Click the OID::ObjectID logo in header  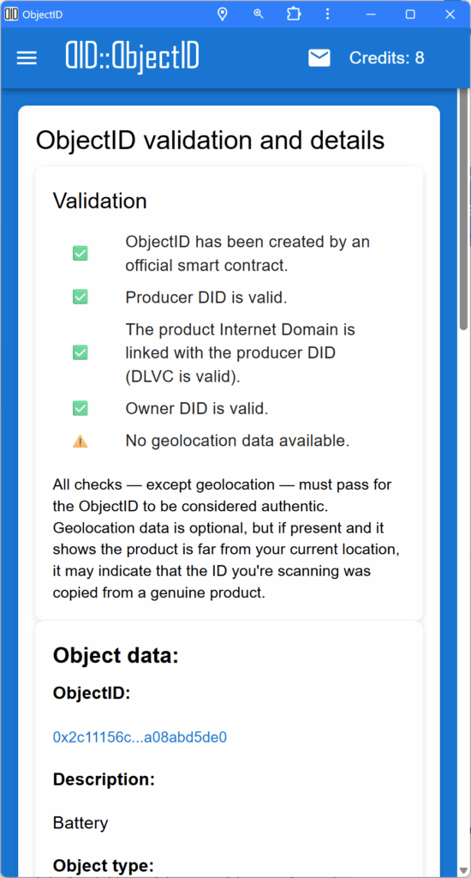pyautogui.click(x=132, y=57)
